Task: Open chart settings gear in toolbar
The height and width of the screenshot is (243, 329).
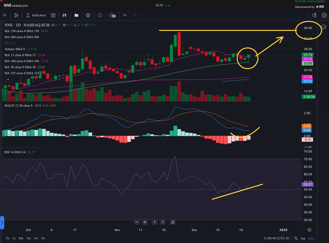Action: point(324,15)
